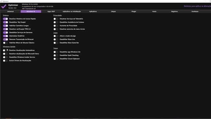Click the Windows Update section heading
211x119 pixels.
[x=9, y=47]
